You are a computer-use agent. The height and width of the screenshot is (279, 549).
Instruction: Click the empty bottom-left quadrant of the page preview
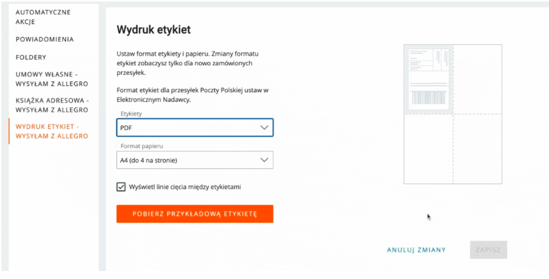(429, 149)
